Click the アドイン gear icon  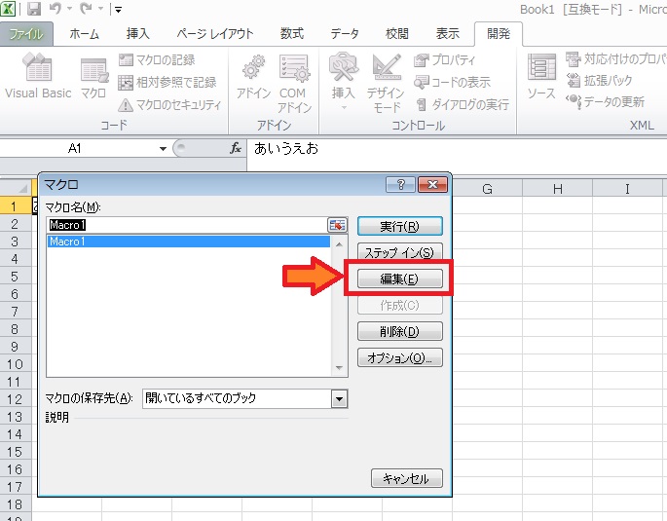click(253, 70)
